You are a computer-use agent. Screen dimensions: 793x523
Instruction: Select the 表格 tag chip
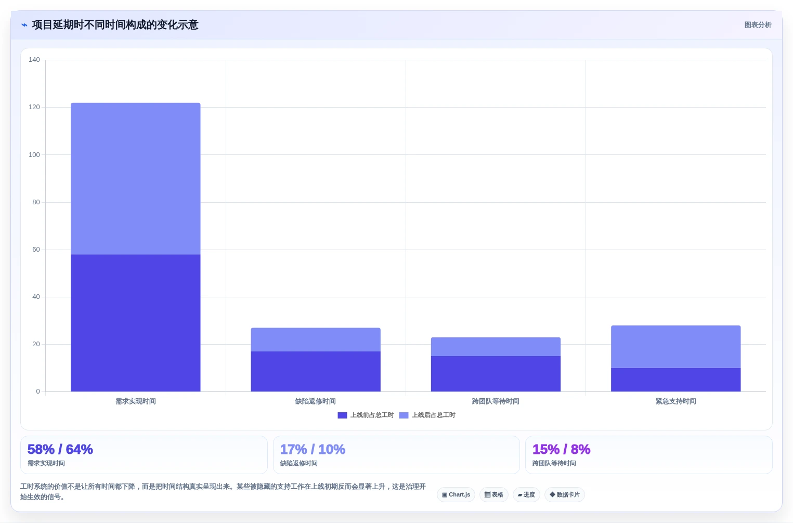[x=494, y=495]
